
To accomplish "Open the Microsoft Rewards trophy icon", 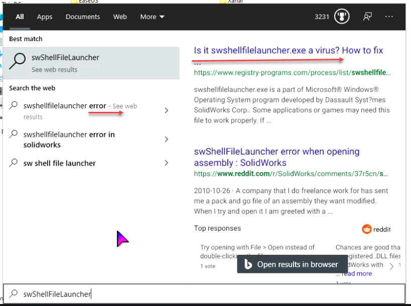I will pyautogui.click(x=342, y=17).
